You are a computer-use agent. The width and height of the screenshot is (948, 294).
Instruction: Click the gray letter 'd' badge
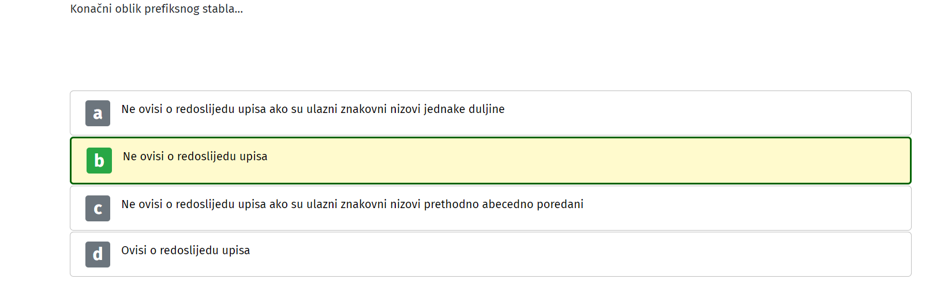pyautogui.click(x=98, y=254)
